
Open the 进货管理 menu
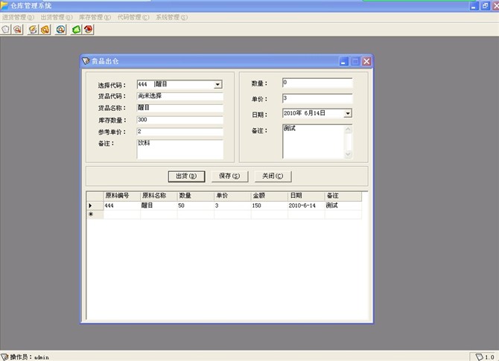(18, 17)
